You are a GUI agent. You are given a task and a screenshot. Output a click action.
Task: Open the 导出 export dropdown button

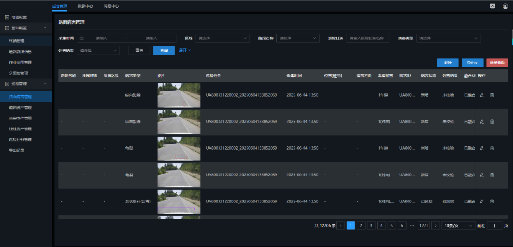472,63
